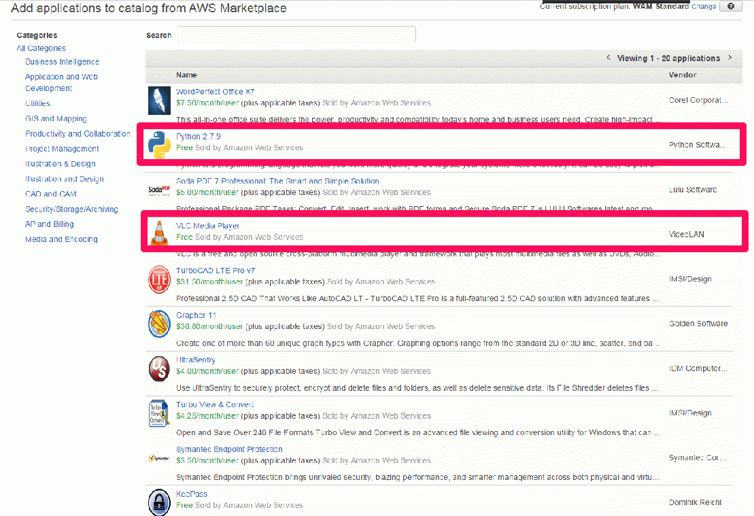Image resolution: width=754 pixels, height=516 pixels.
Task: Click the $5.00/month/user price text
Action: click(x=207, y=192)
